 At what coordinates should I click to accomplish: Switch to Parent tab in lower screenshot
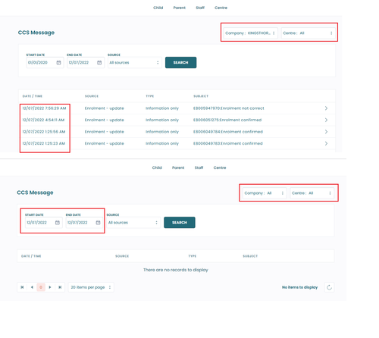coord(178,167)
